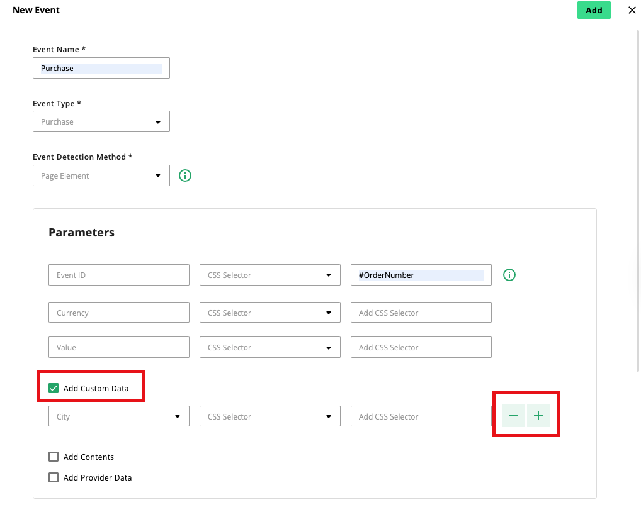641x517 pixels.
Task: Open CSS Selector dropdown in Event ID row
Action: pyautogui.click(x=269, y=275)
